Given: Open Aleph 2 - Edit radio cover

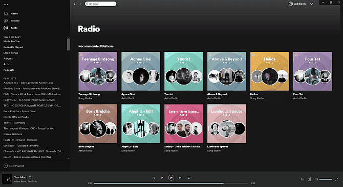Looking at the screenshot, I should coord(141,124).
